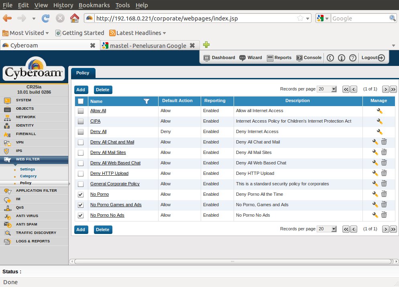This screenshot has height=287, width=399.
Task: Open the Bookmarks menu in menu bar
Action: tap(94, 5)
